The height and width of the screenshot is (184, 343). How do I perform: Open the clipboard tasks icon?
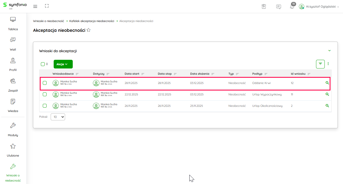click(264, 7)
